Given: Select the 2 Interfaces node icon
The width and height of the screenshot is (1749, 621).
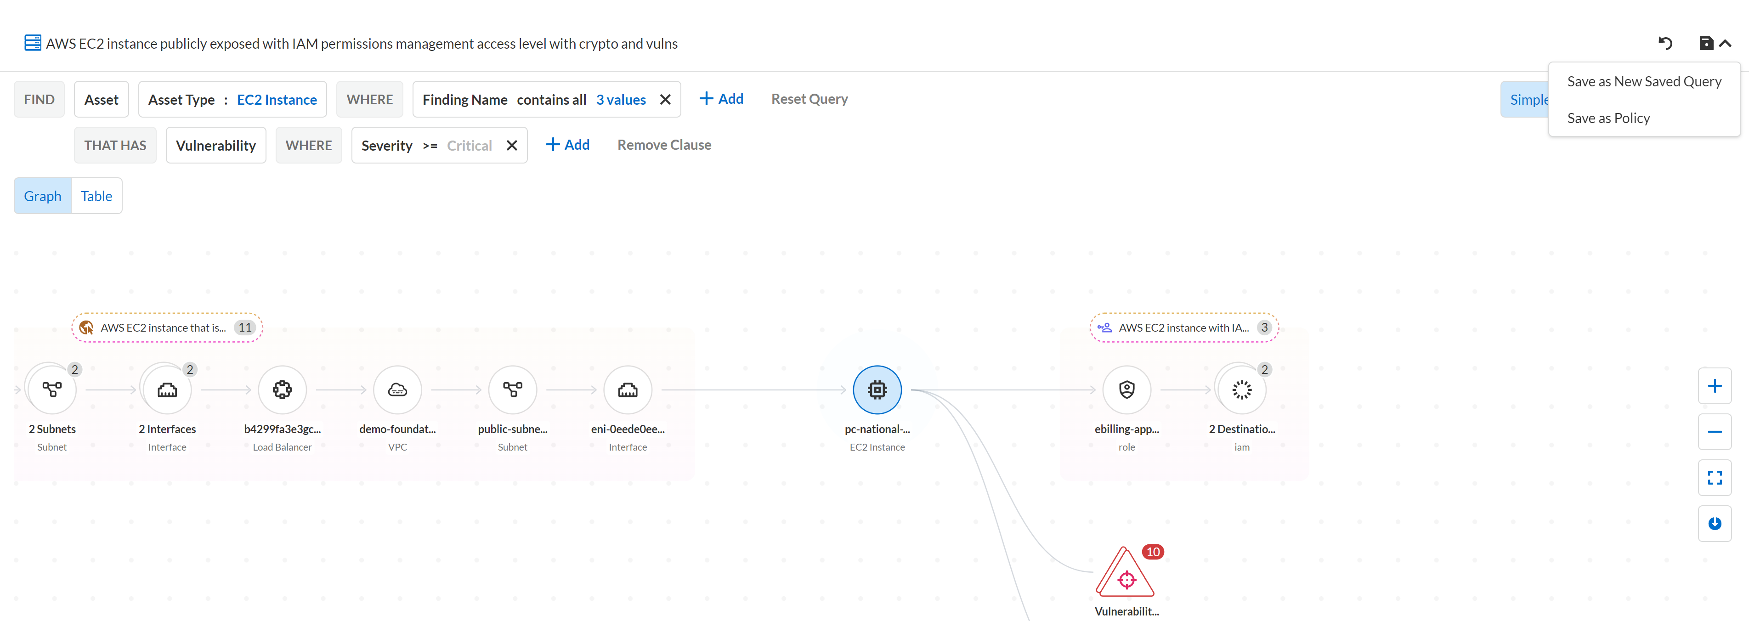Looking at the screenshot, I should click(167, 390).
